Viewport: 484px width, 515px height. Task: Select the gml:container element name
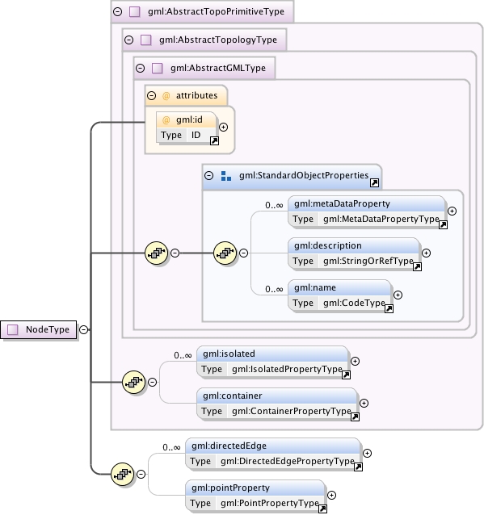pyautogui.click(x=233, y=396)
